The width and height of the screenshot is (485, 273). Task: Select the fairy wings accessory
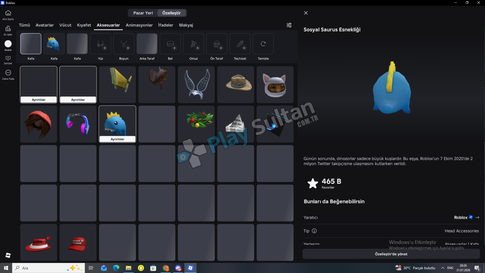(x=196, y=85)
